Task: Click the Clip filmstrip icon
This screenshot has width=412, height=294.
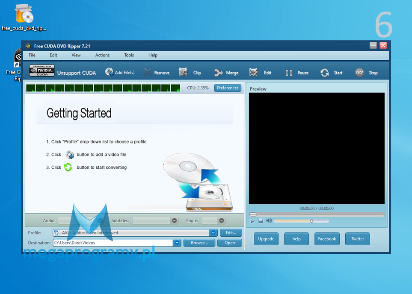Action: [x=183, y=72]
